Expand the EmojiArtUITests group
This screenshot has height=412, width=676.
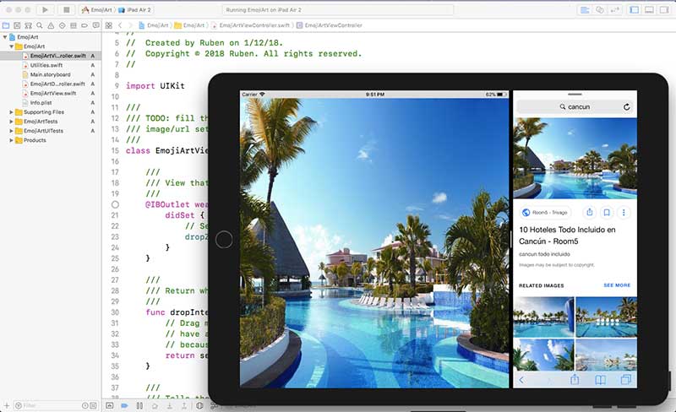click(11, 131)
